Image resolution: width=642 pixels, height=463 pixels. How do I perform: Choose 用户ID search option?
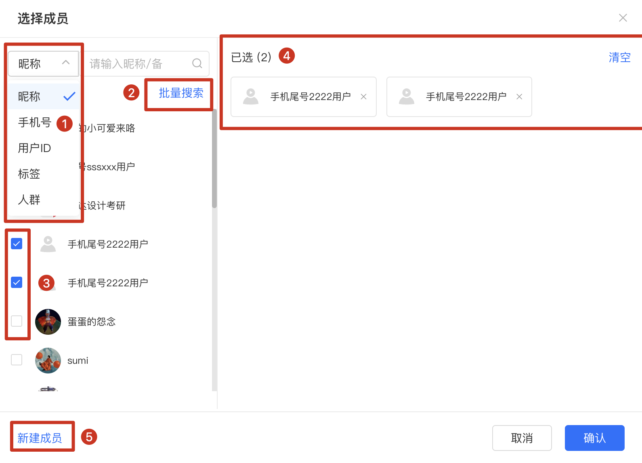click(35, 148)
